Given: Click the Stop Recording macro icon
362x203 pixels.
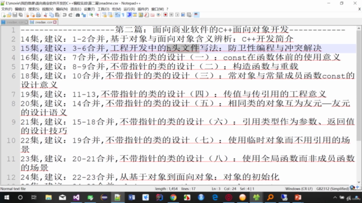Looking at the screenshot, I should tap(171, 15).
